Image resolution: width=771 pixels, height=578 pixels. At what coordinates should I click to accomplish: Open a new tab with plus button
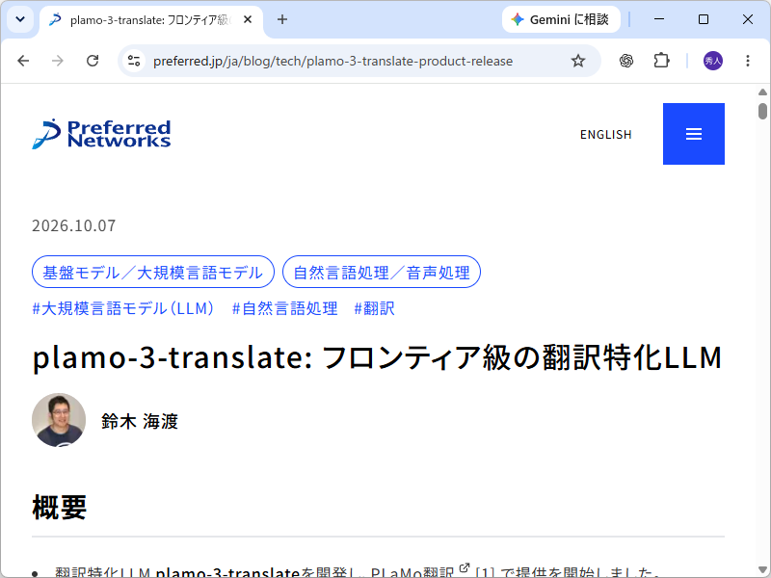pyautogui.click(x=282, y=19)
